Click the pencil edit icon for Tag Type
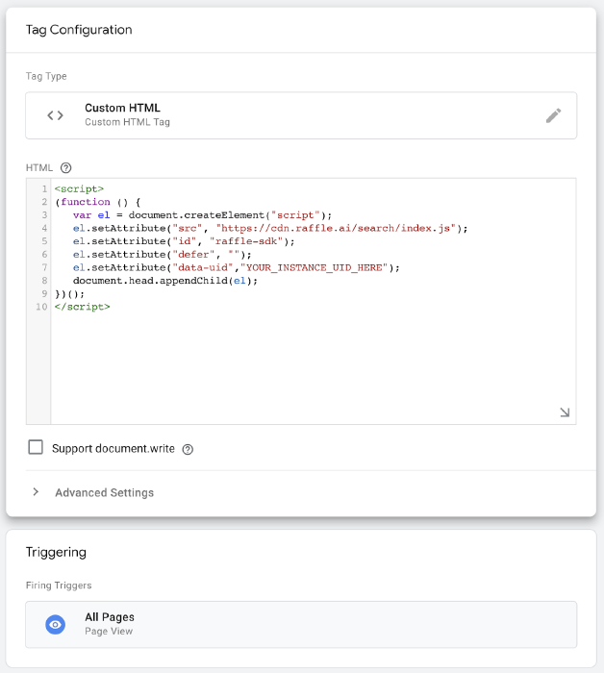This screenshot has height=673, width=604. click(x=553, y=115)
